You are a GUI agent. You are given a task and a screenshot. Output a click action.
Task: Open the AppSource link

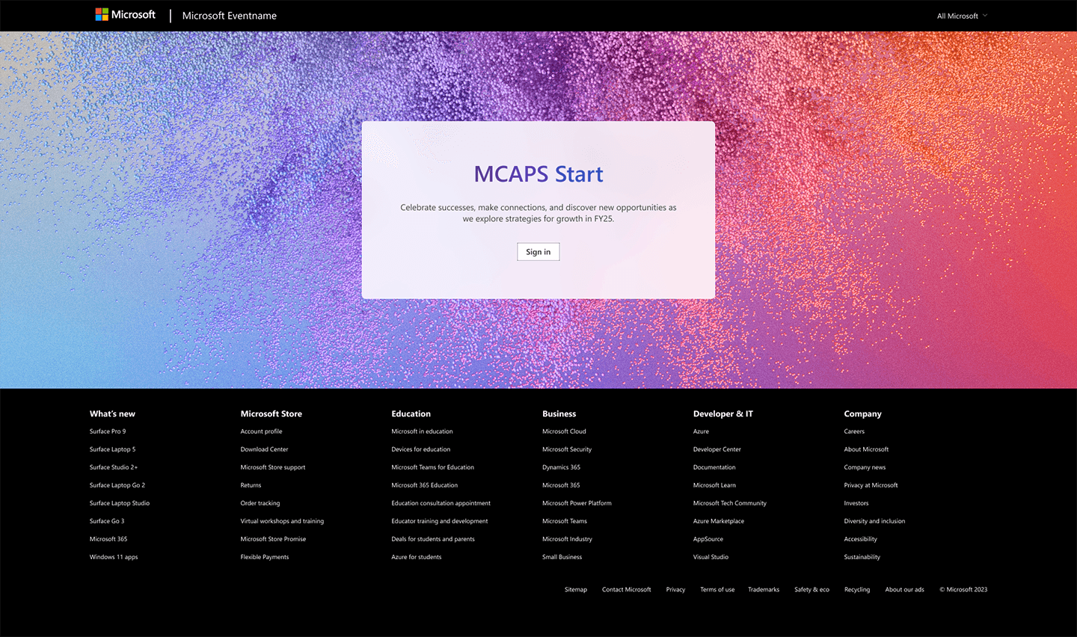click(x=708, y=539)
